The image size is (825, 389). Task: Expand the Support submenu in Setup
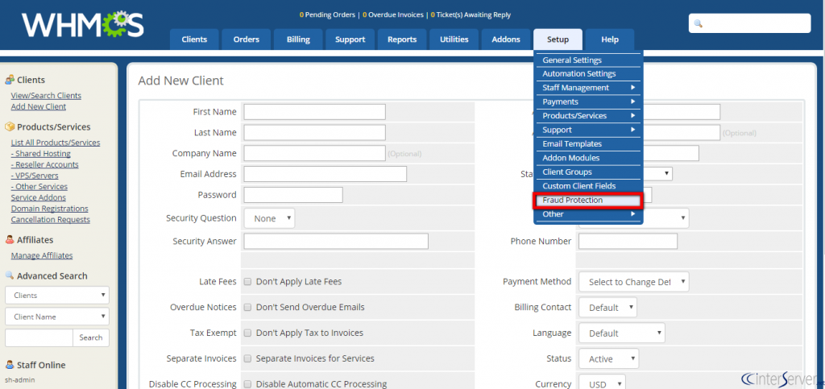coord(588,130)
